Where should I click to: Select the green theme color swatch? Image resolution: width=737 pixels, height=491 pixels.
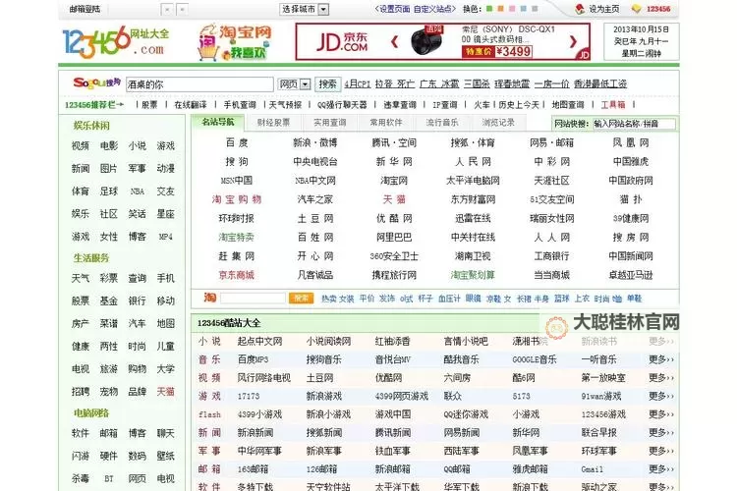pos(489,9)
